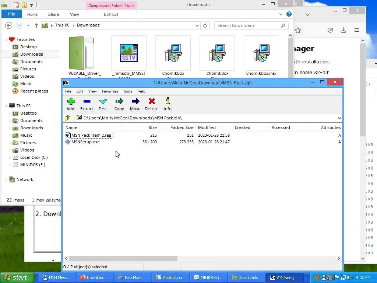This screenshot has height=283, width=377.
Task: Click the Explorer forward arrow
Action: click(19, 25)
